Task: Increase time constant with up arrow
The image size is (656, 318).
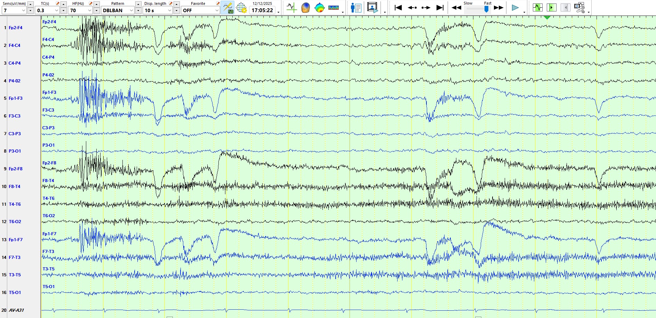Action: coord(64,4)
